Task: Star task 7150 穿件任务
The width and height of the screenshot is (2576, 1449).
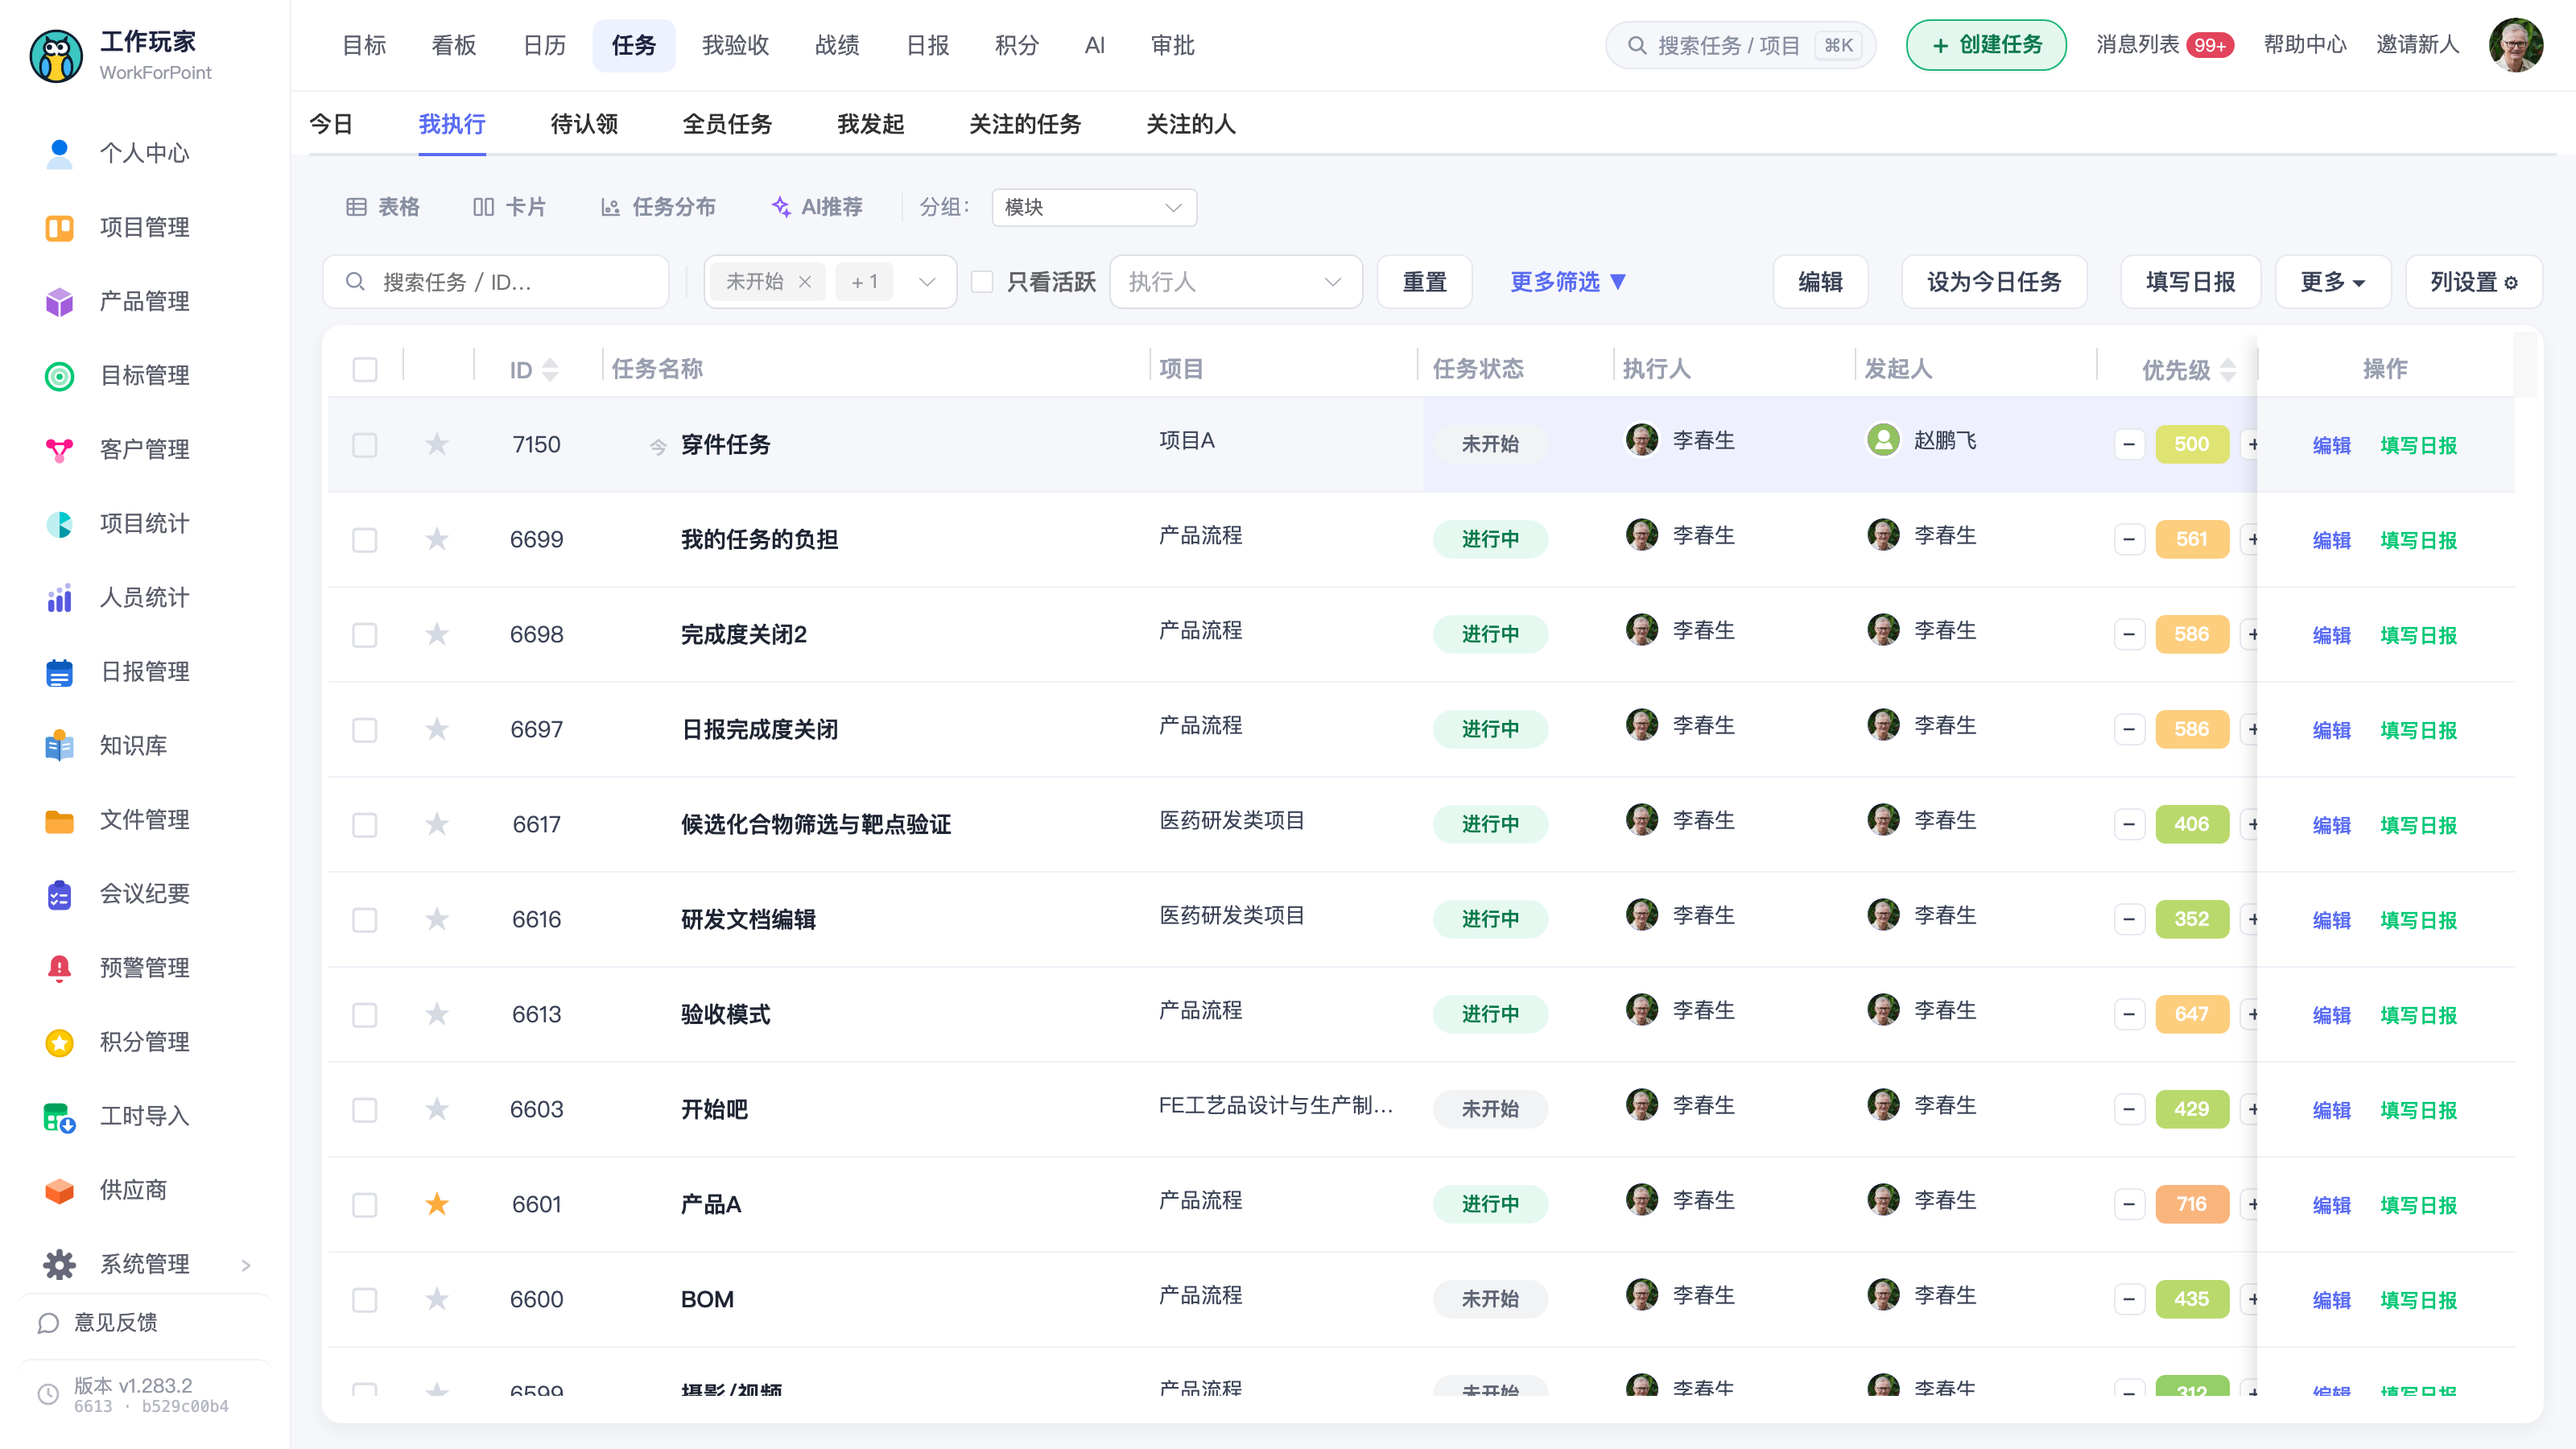Action: click(x=437, y=444)
